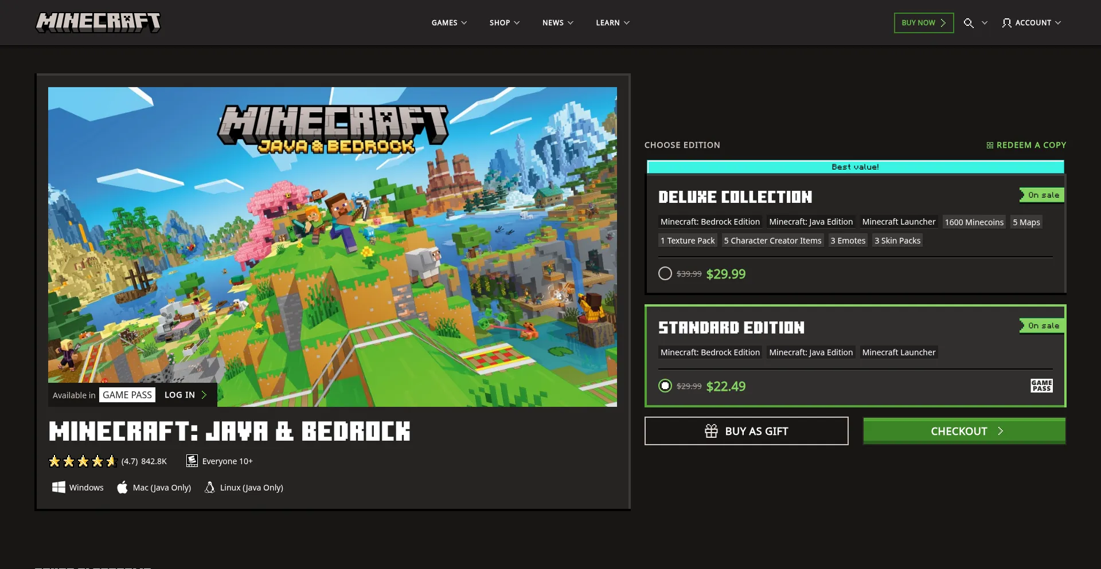Click the Minecraft logo in header
1101x569 pixels.
coord(98,23)
